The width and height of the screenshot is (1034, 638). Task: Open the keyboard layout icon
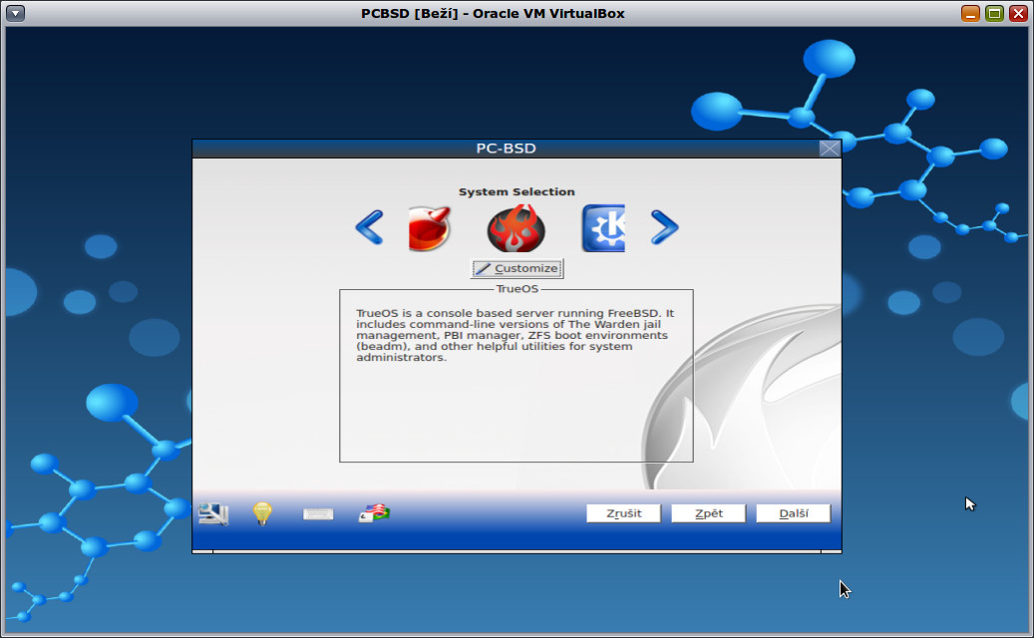[x=318, y=512]
